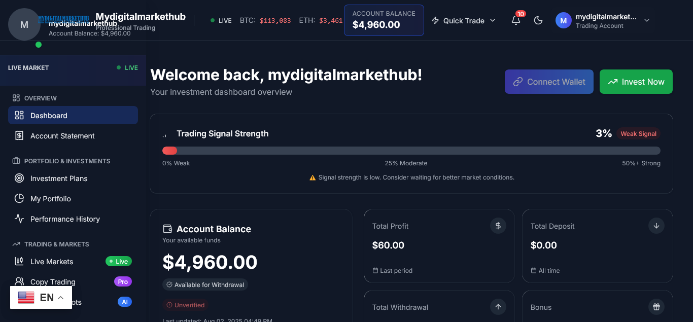Viewport: 693px width, 322px height.
Task: Click the Total Deposit down-arrow icon
Action: point(656,226)
